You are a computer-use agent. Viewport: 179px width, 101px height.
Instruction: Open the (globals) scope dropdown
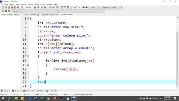(x=36, y=11)
